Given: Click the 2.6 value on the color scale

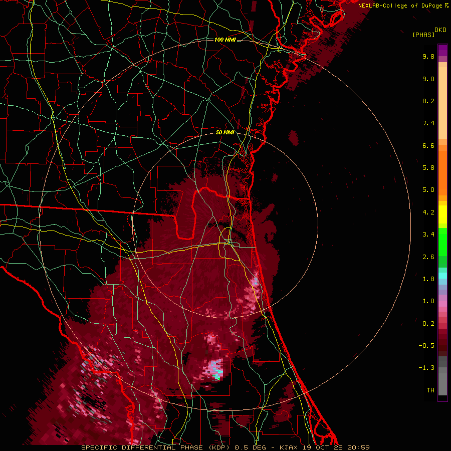Looking at the screenshot, I should pos(428,257).
